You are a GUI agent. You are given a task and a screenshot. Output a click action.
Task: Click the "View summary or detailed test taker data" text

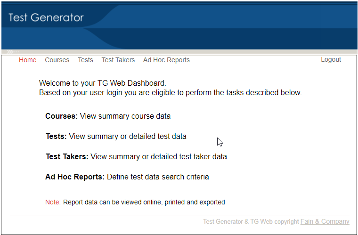click(159, 156)
